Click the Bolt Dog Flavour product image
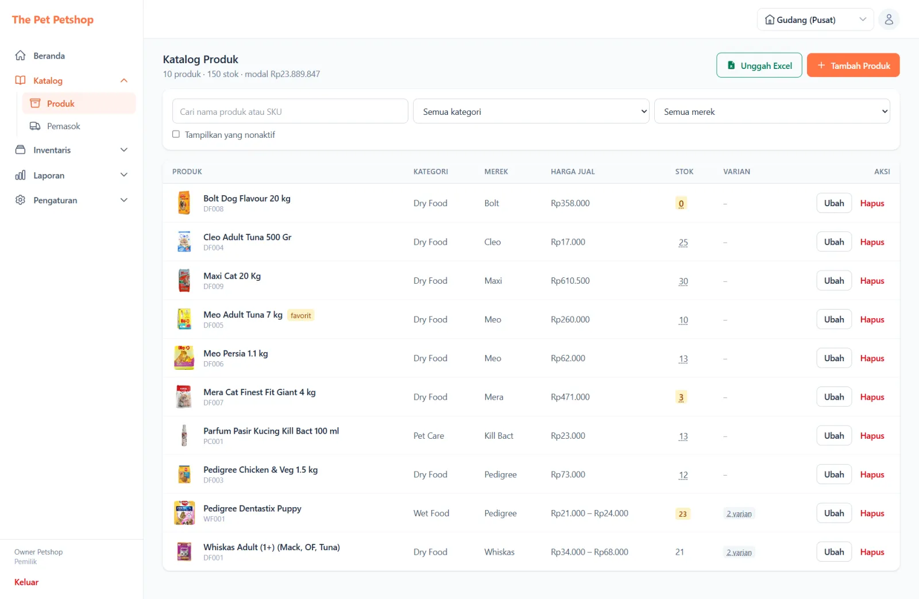Screen dimensions: 919x599 tap(184, 203)
